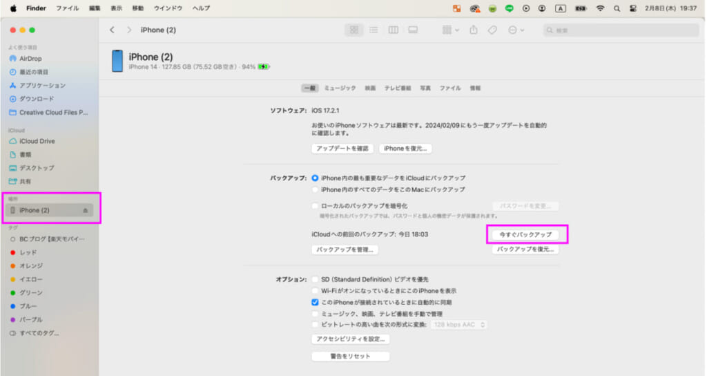
Task: Select back up to this Mac radio
Action: (315, 189)
